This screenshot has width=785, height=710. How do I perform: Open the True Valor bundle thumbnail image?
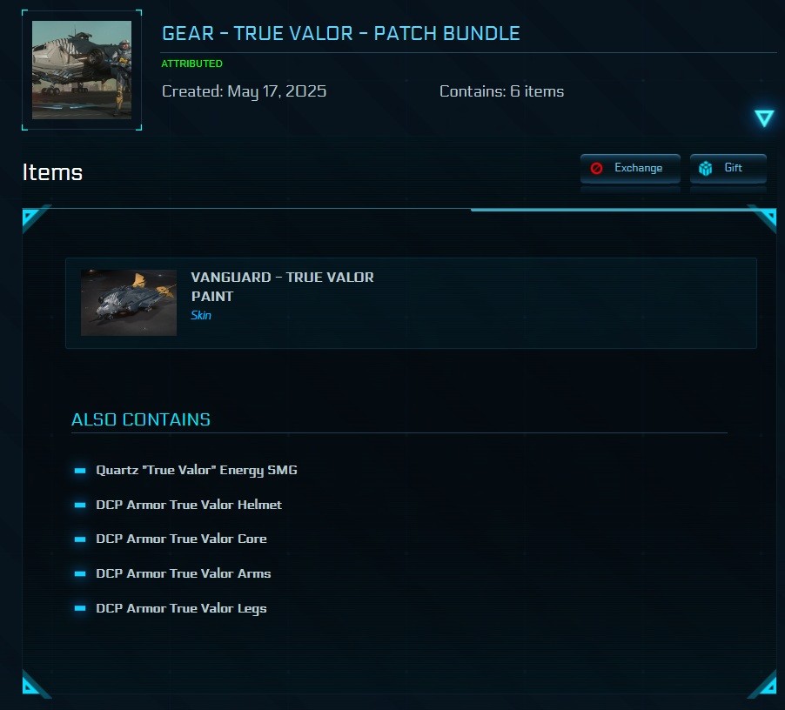coord(82,70)
